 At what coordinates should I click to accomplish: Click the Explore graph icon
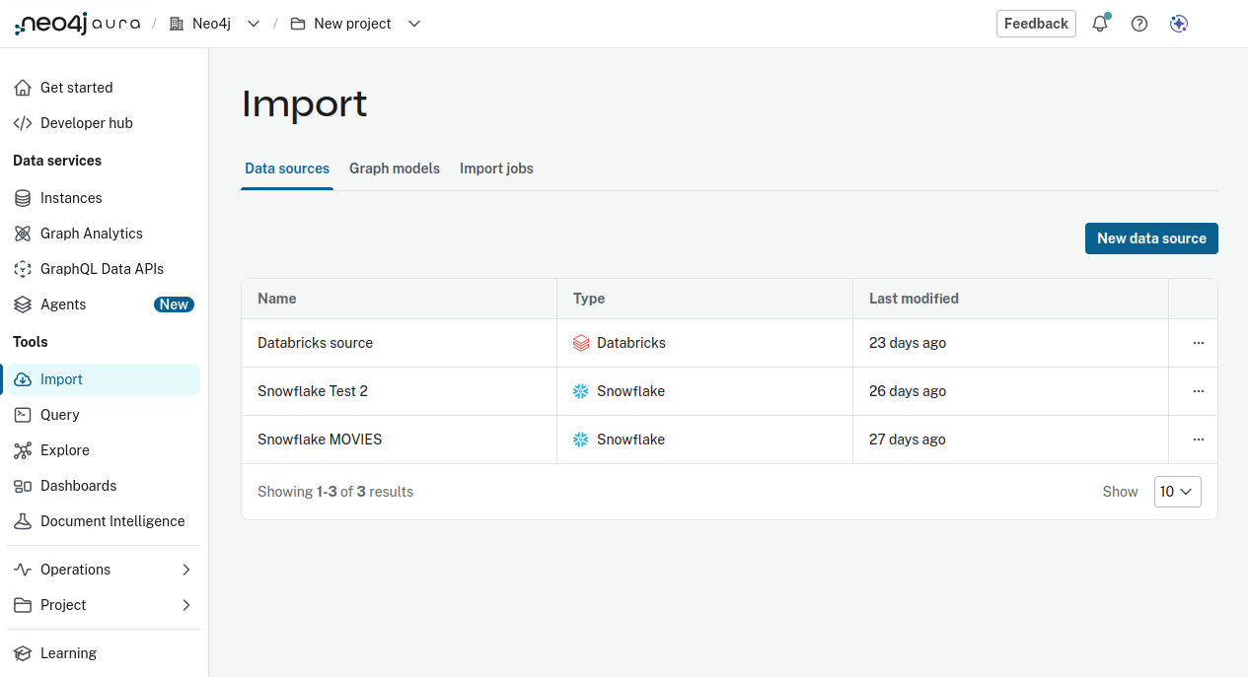point(23,450)
